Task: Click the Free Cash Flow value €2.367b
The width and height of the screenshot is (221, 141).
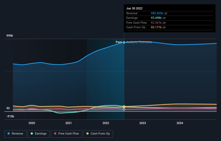Action: tap(156, 23)
